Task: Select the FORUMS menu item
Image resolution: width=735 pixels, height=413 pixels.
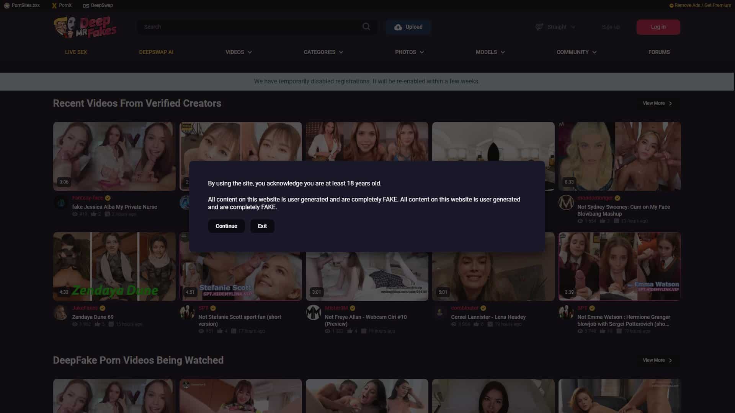Action: tap(659, 52)
